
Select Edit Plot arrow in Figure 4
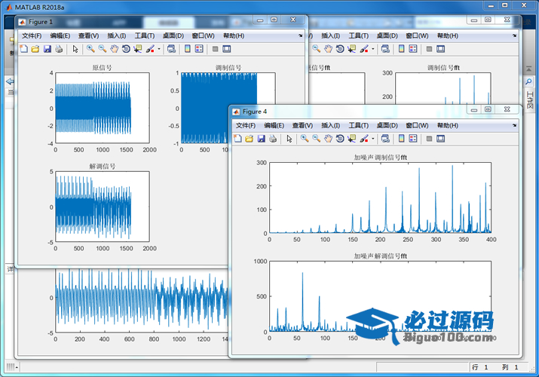coord(289,139)
